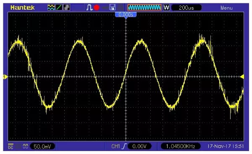The height and width of the screenshot is (154, 252).
Task: Click the red record/stop indicator
Action: (97, 8)
